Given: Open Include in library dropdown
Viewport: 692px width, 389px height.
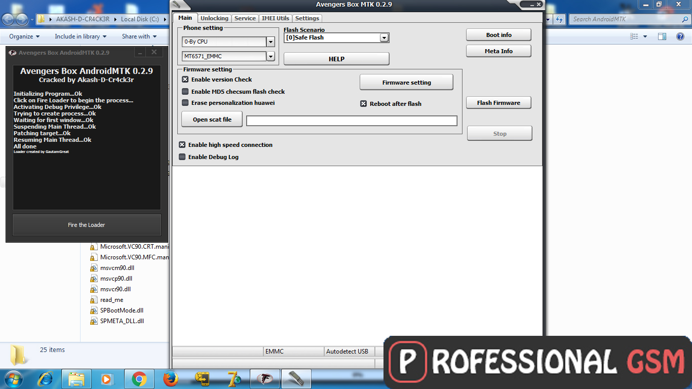Looking at the screenshot, I should [81, 36].
